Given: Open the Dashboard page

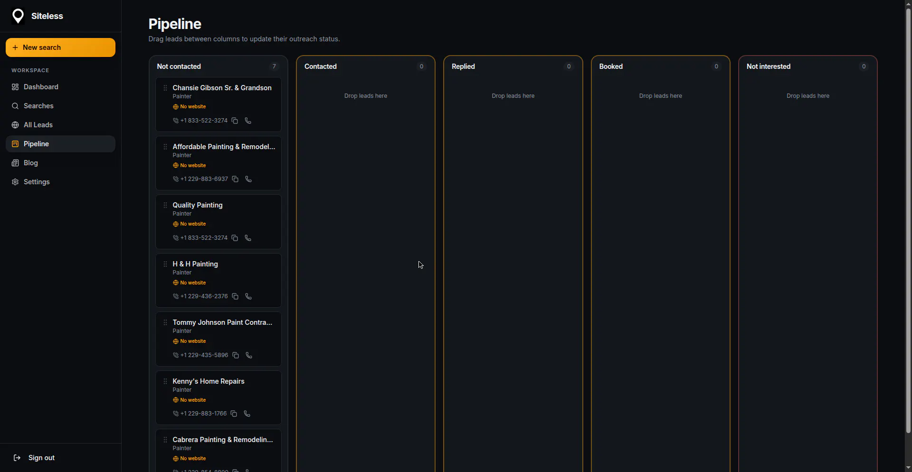Looking at the screenshot, I should coord(60,87).
